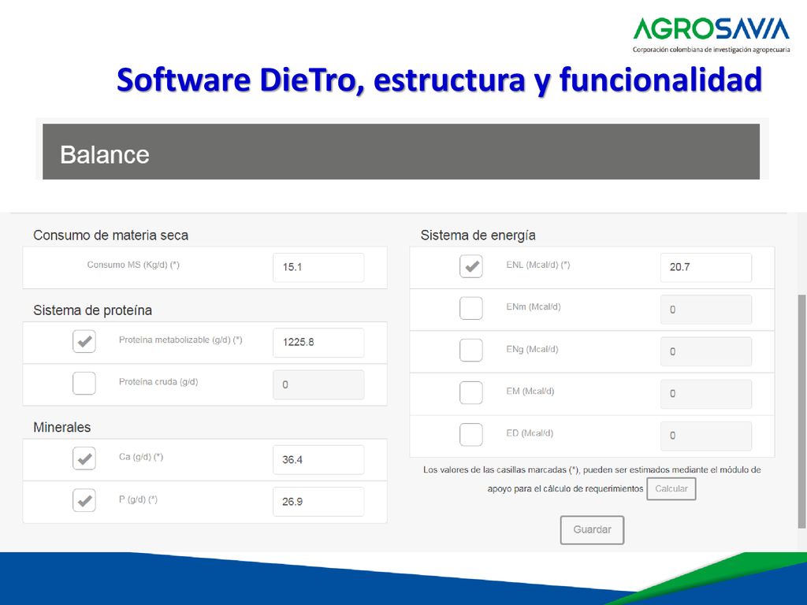Screen dimensions: 807x605
Task: Select the 'Sistema de energía' heading
Action: coord(478,236)
